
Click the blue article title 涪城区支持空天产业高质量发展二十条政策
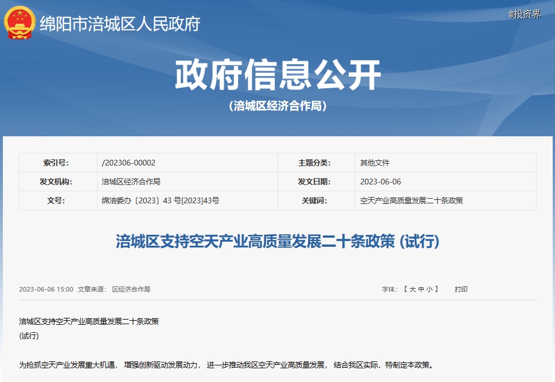(x=277, y=242)
